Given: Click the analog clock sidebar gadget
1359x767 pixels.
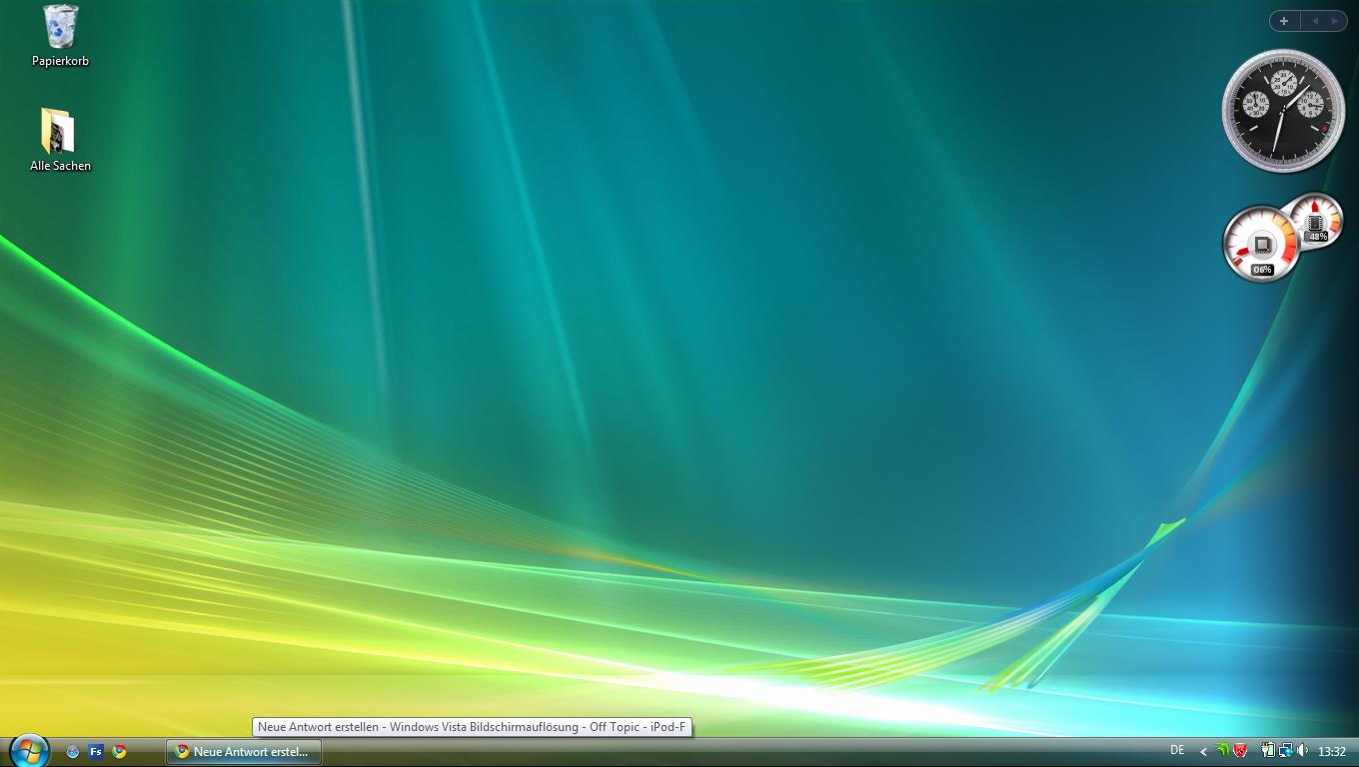Looking at the screenshot, I should tap(1283, 111).
